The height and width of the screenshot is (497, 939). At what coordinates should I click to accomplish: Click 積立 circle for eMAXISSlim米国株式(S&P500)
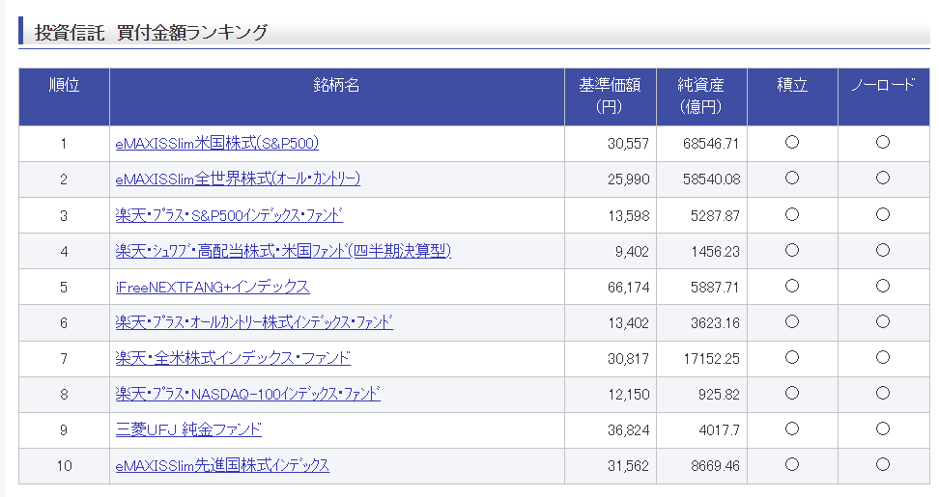[792, 142]
